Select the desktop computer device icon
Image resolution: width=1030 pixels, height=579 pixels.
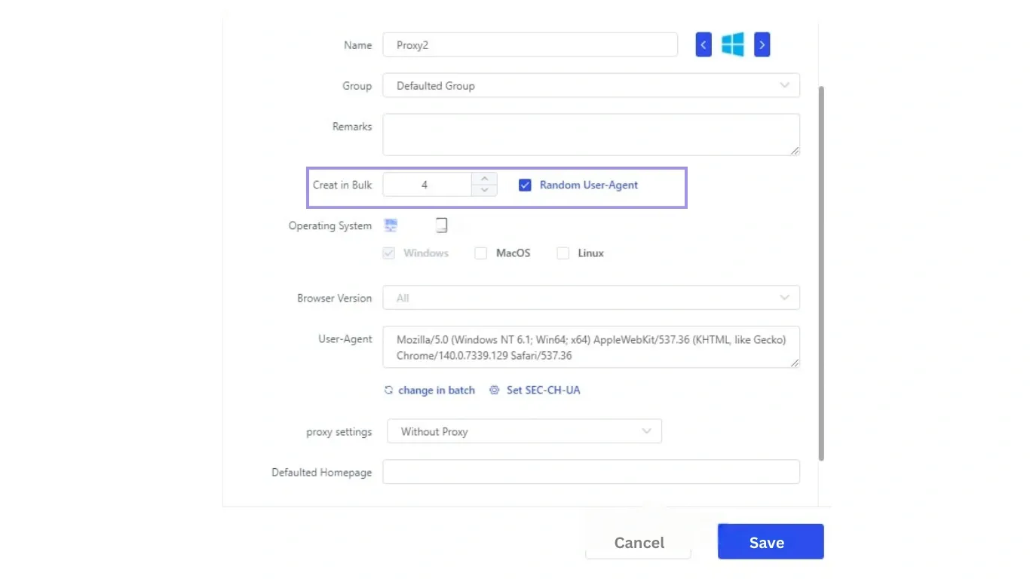tap(391, 225)
